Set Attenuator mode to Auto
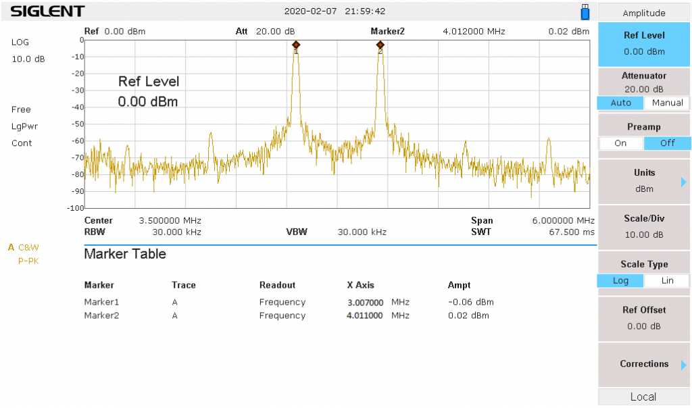Screen dimensions: 692x408 tap(620, 103)
